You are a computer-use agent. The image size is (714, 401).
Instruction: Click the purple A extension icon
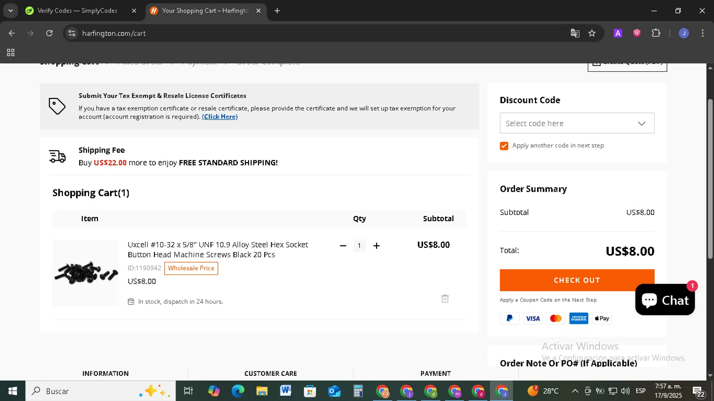click(618, 33)
